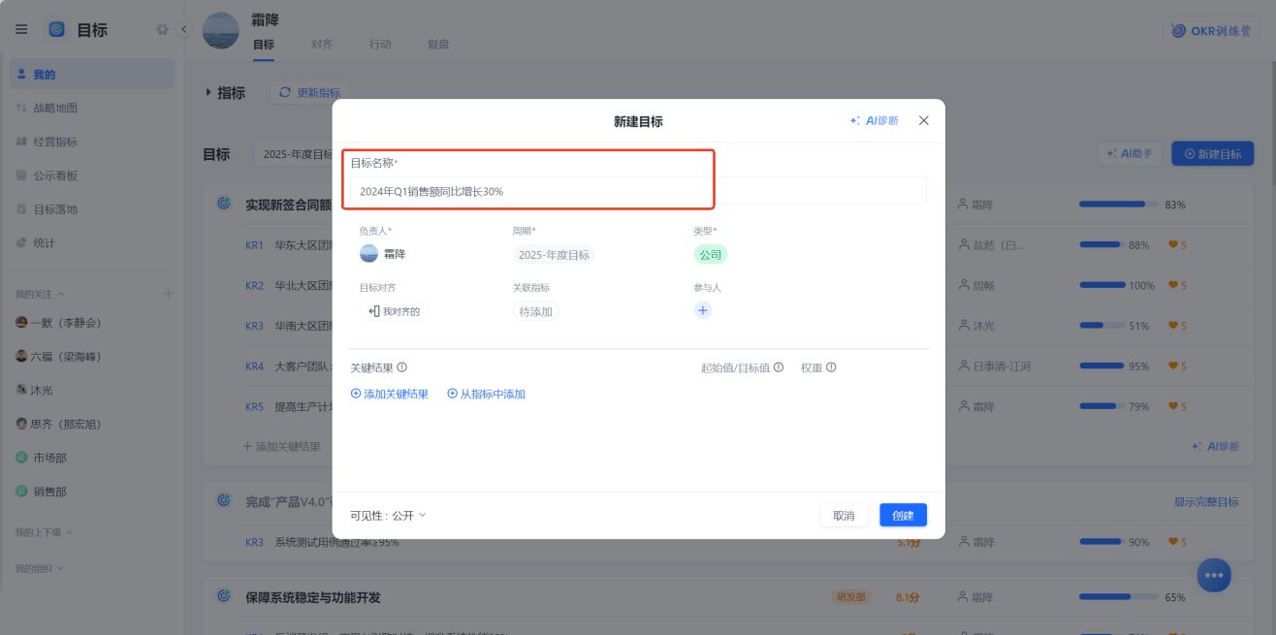Click the 目标 app logo icon
Viewport: 1276px width, 635px height.
tap(56, 30)
